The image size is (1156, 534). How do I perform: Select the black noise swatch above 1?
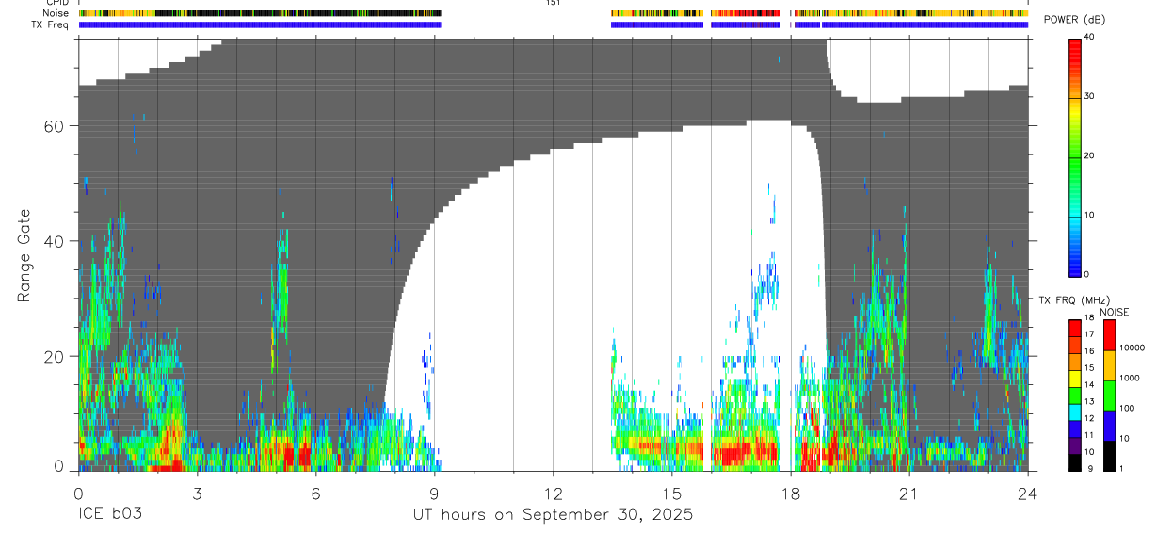click(x=1110, y=456)
